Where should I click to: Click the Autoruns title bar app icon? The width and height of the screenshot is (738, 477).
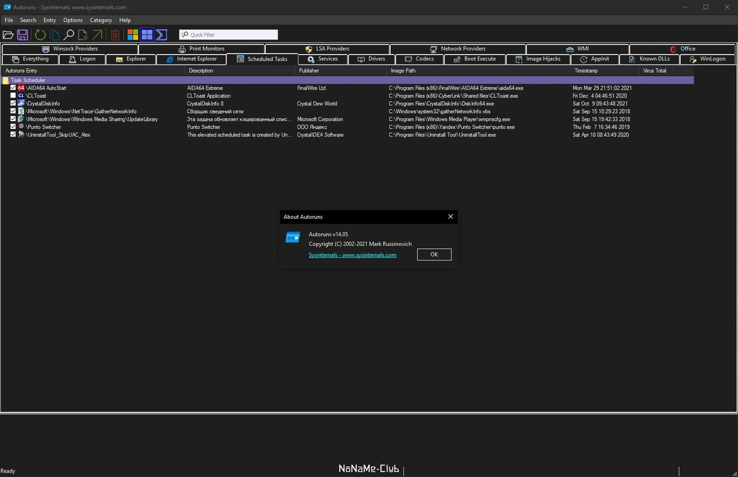pyautogui.click(x=7, y=7)
